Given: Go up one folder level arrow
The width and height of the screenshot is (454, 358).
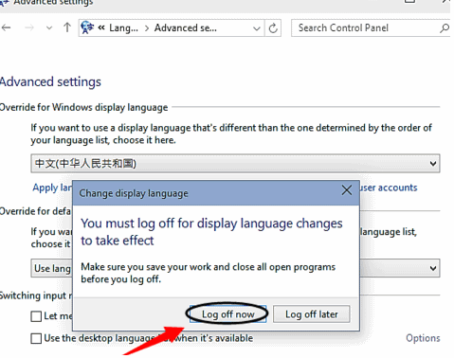Looking at the screenshot, I should click(67, 27).
